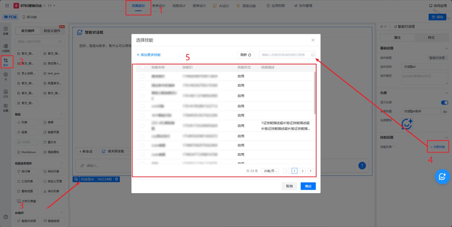The image size is (452, 227).
Task: Collapse the 基础设置 section
Action: tap(446, 48)
